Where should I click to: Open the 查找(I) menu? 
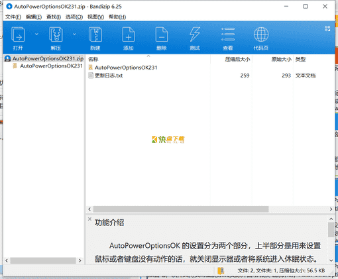tap(54, 17)
